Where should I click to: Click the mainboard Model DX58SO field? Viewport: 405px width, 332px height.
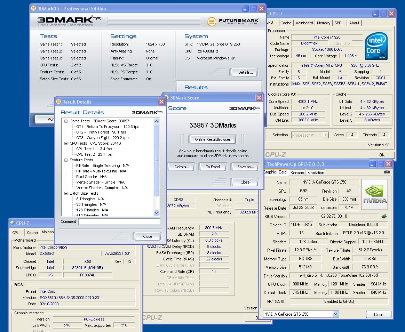[69, 253]
